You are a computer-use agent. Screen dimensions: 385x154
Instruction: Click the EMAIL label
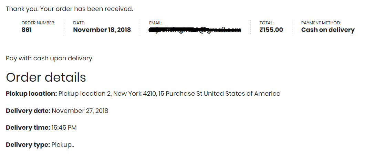[x=156, y=23]
